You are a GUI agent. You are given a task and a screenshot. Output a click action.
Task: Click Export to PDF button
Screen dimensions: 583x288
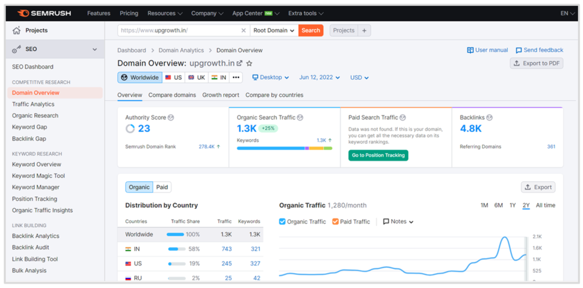(536, 63)
